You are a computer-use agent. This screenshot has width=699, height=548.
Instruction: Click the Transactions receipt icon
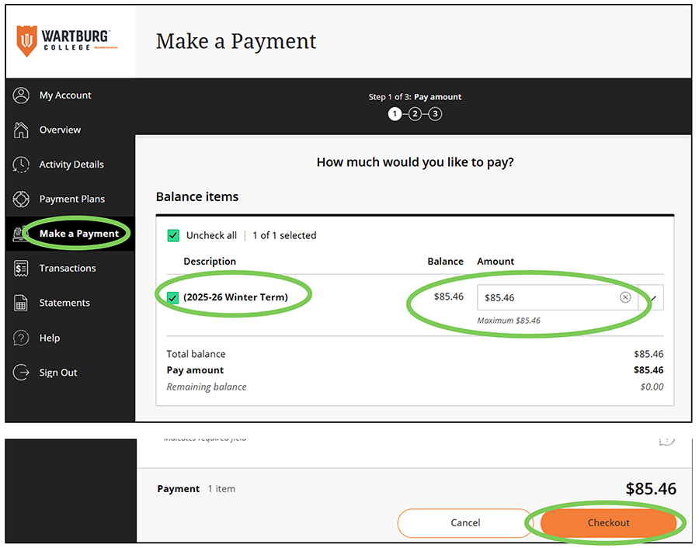click(22, 269)
